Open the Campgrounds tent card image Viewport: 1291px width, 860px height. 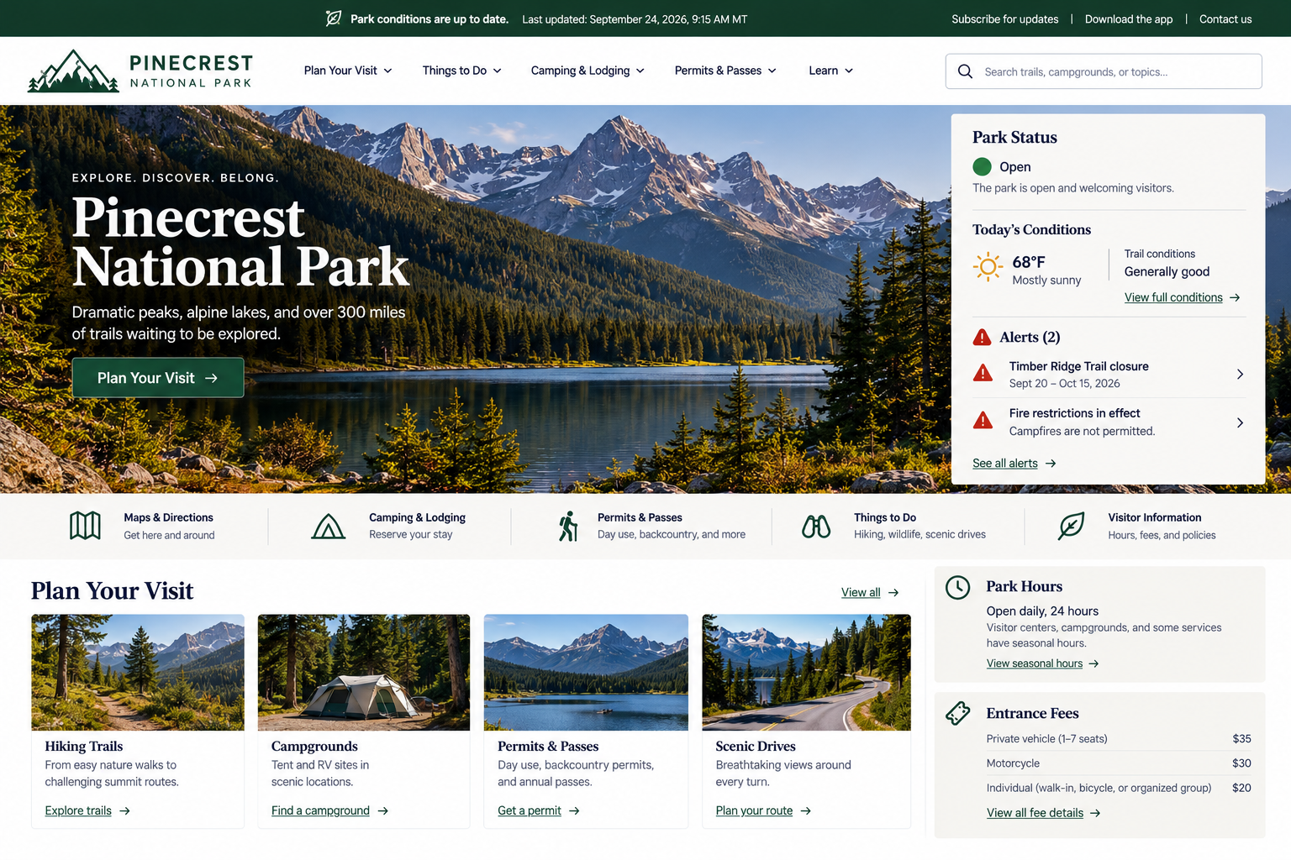364,673
